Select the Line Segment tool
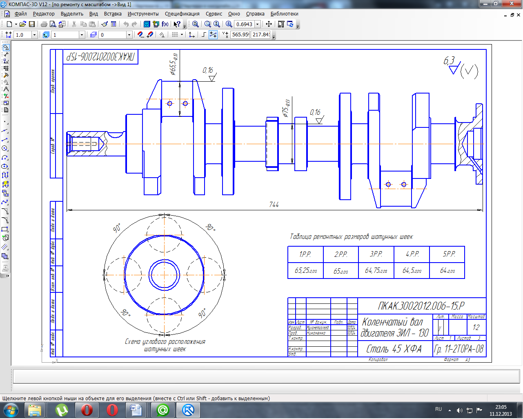The image size is (523, 419). point(5,140)
